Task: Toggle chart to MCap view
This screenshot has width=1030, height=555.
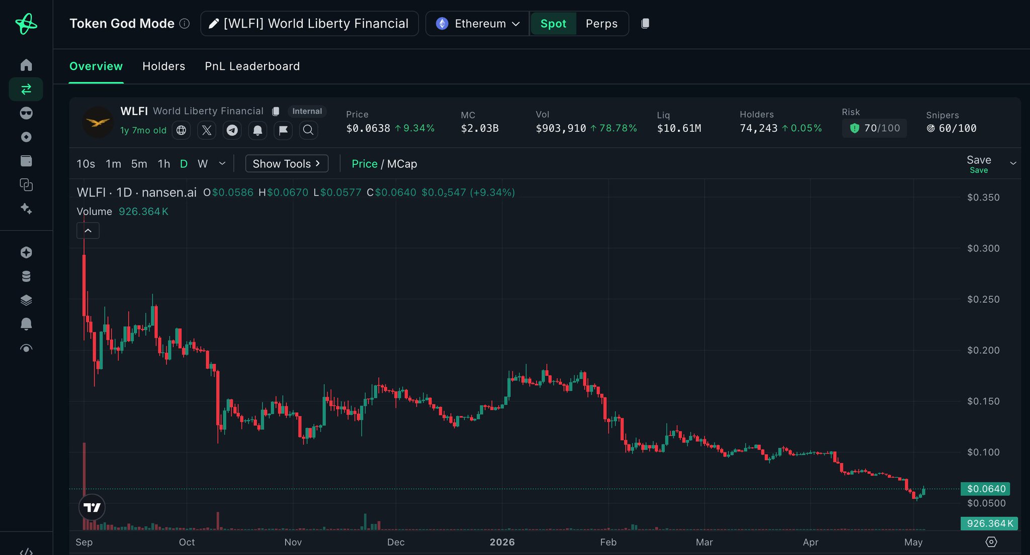Action: point(402,164)
